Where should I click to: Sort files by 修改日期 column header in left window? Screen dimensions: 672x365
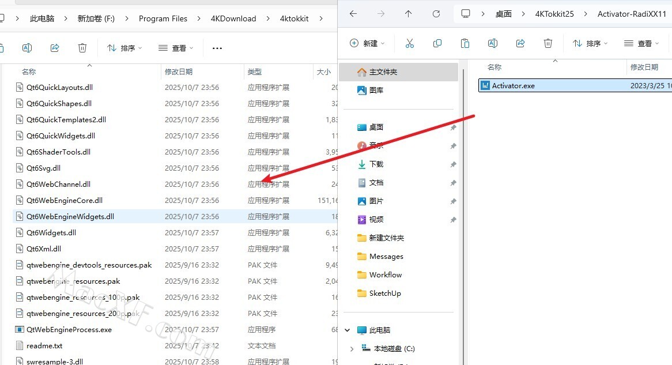click(x=179, y=72)
